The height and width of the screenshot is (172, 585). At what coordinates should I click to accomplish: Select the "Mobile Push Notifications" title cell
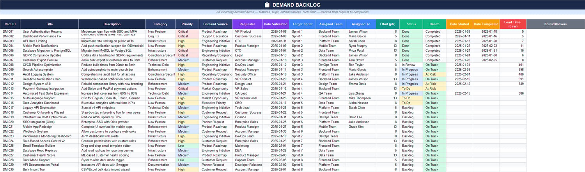[50, 46]
